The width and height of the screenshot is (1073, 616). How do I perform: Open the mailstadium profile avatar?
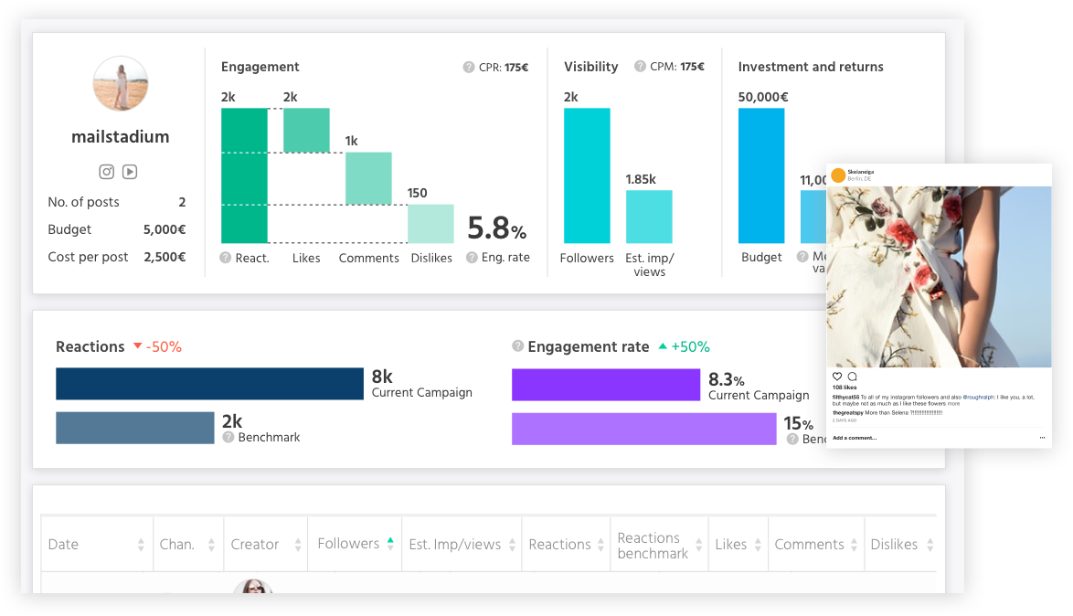(121, 84)
